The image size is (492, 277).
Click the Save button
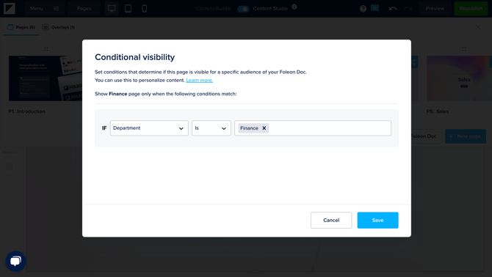pos(377,220)
